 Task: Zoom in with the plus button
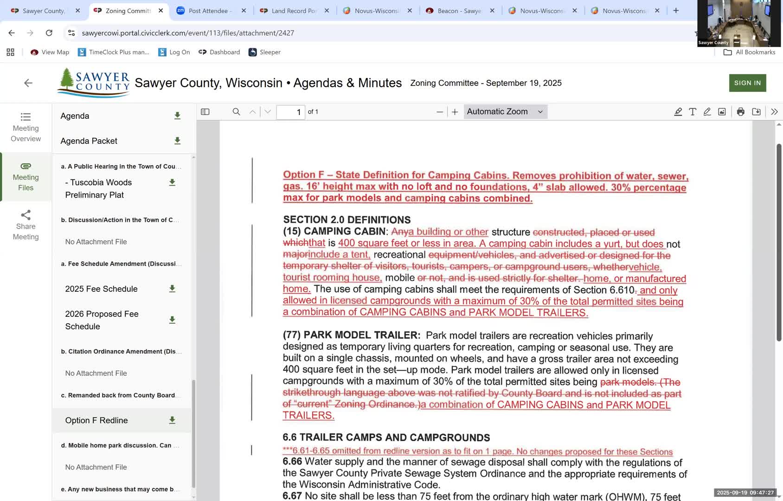[x=455, y=112]
